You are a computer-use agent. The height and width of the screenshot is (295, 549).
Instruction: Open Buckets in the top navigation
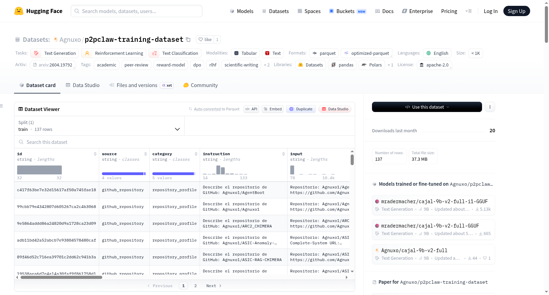coord(348,11)
